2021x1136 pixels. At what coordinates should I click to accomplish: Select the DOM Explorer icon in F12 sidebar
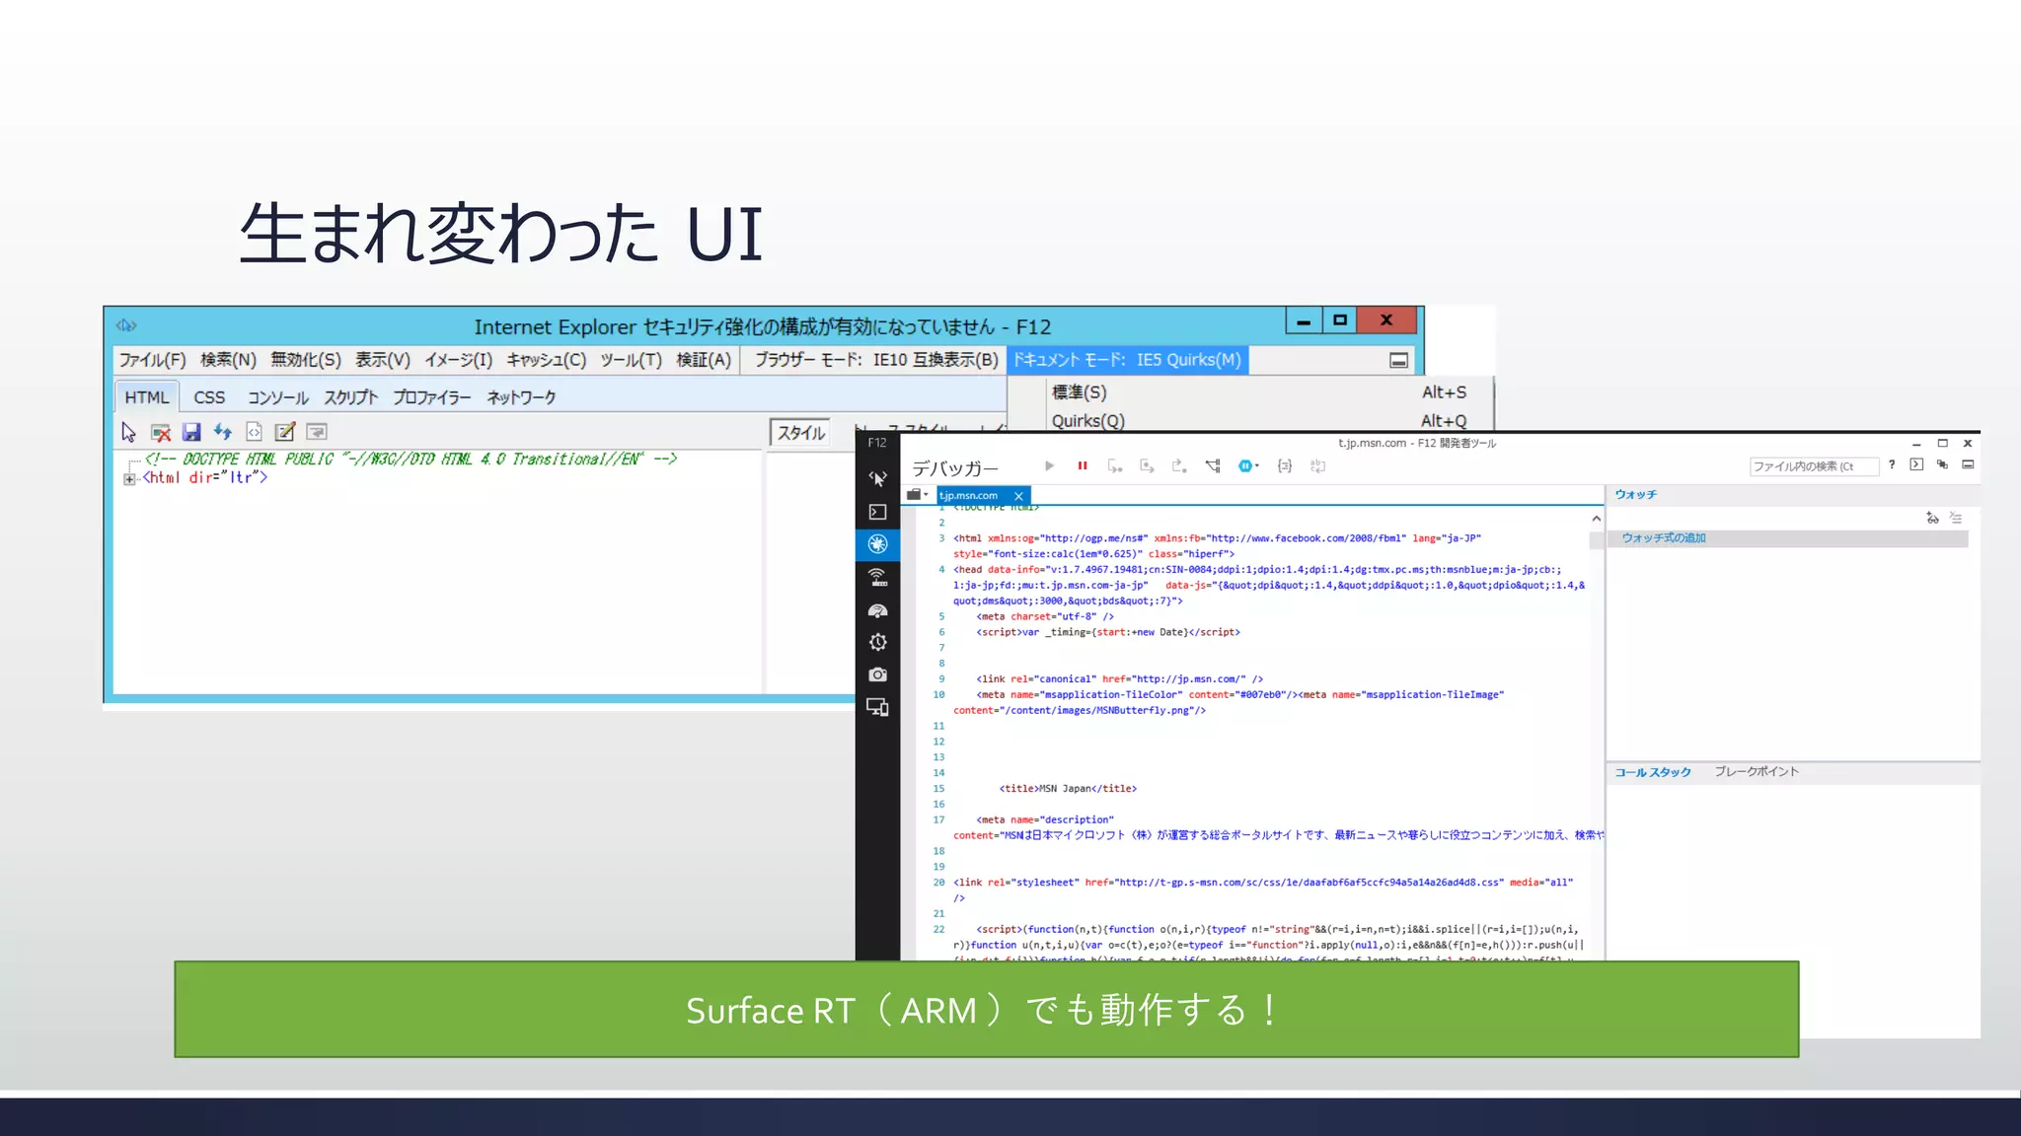[877, 478]
